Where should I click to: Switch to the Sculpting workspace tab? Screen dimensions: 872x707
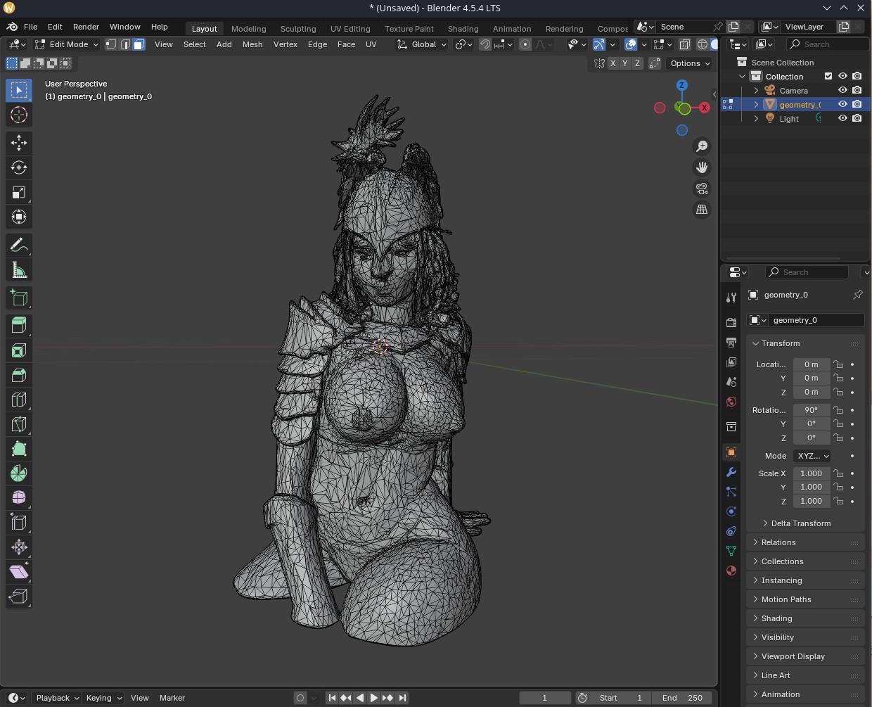point(298,29)
